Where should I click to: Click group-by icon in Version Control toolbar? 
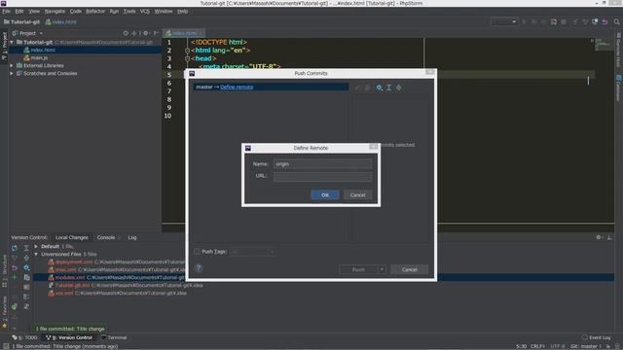(x=26, y=268)
